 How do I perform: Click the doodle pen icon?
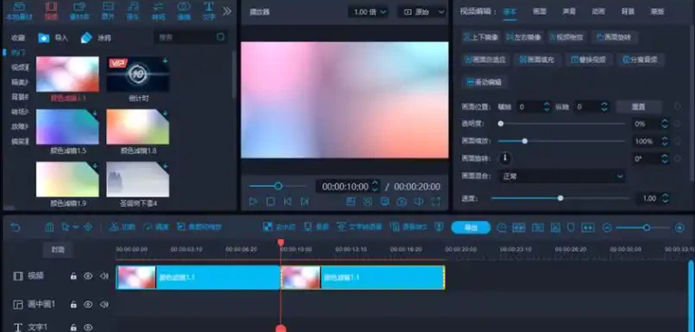pos(86,38)
